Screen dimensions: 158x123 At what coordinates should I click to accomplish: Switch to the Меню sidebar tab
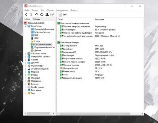(27, 19)
